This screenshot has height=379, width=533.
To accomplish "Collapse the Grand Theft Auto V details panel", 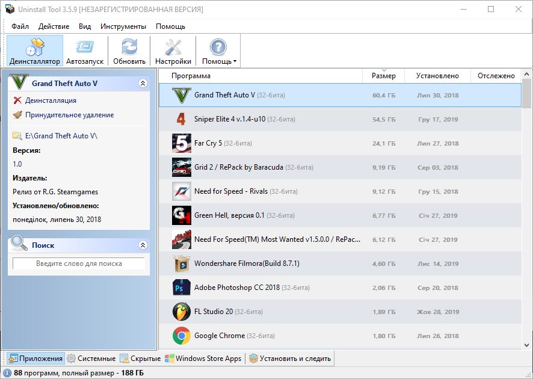I will coord(143,83).
